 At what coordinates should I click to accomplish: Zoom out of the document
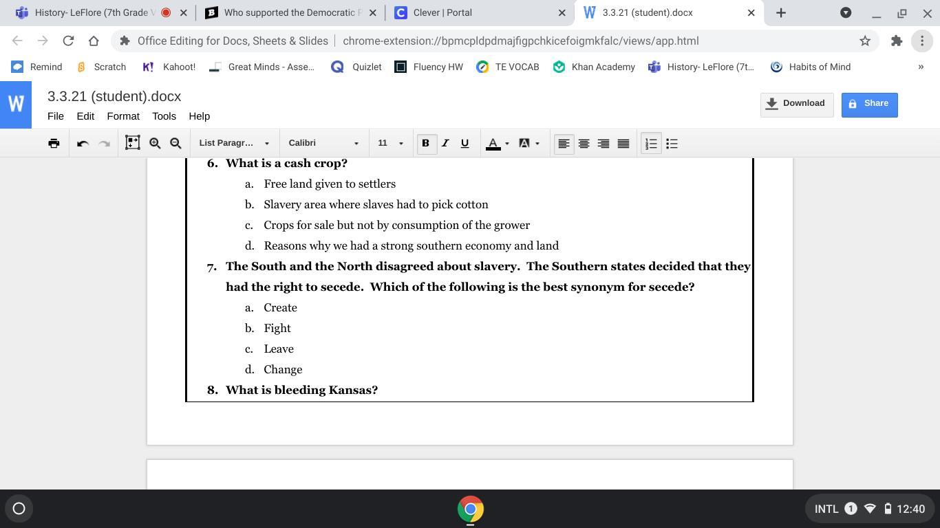pos(175,143)
